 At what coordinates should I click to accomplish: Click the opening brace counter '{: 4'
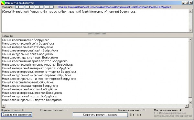tap(132, 115)
